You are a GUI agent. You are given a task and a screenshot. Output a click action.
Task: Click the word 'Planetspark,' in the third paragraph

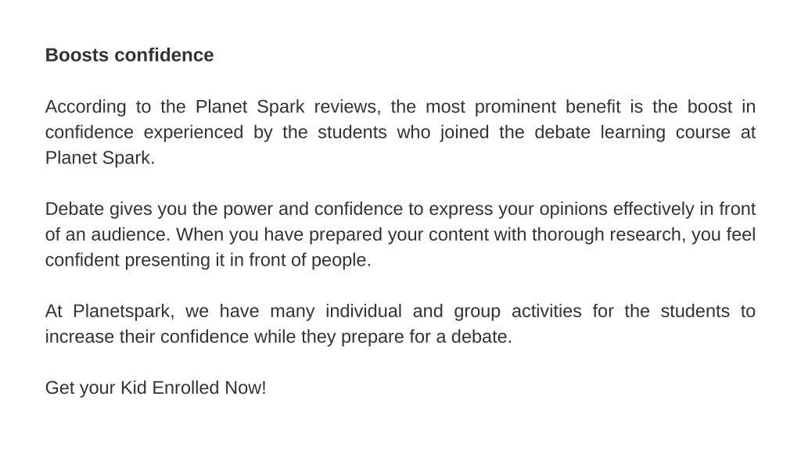pos(124,311)
